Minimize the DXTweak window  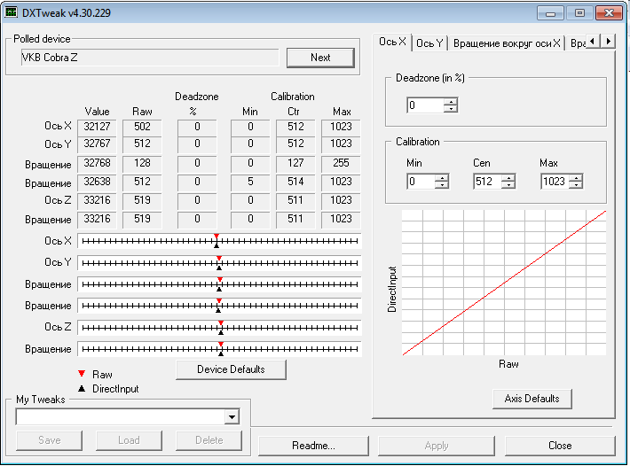pyautogui.click(x=550, y=13)
